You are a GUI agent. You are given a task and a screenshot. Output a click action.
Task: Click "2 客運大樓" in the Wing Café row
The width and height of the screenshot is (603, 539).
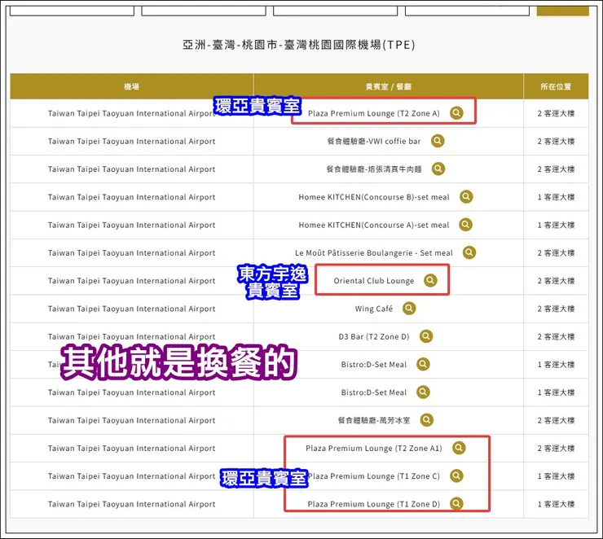[x=556, y=309]
